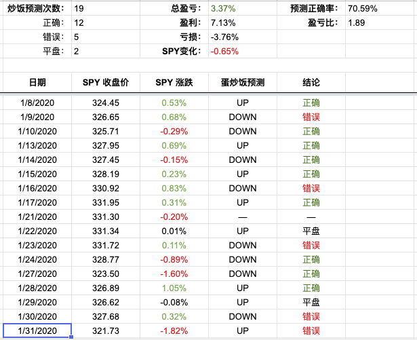
Task: Select closing price cell 324.45
Action: coord(105,103)
